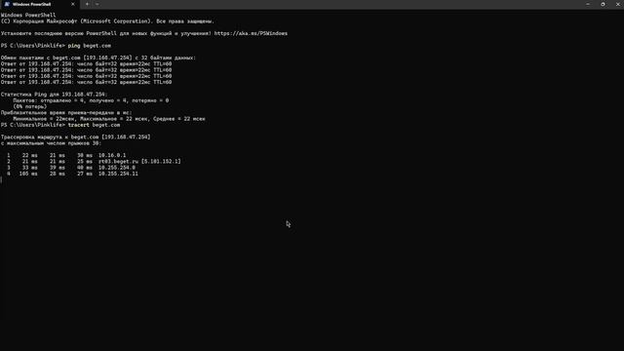The width and height of the screenshot is (624, 351).
Task: Click the min/max/average round-trip time line
Action: pos(109,119)
